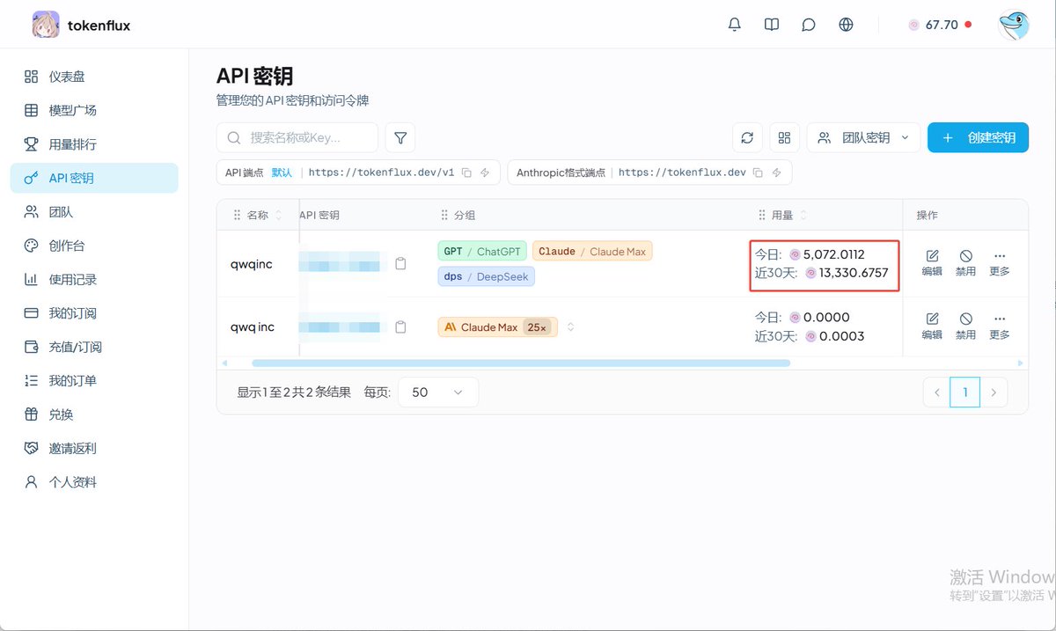Go to next page arrow
The image size is (1056, 631).
click(x=994, y=392)
